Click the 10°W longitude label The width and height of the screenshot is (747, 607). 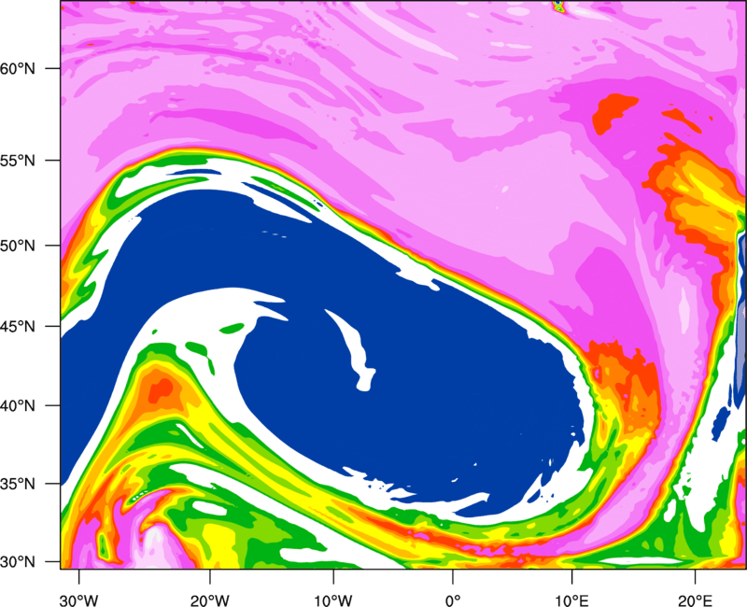coord(333,600)
